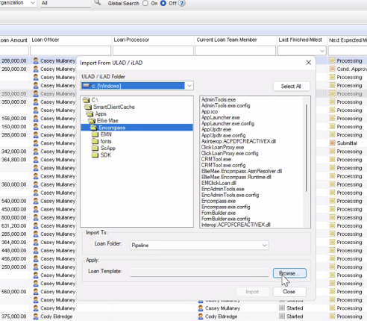Image resolution: width=367 pixels, height=321 pixels.
Task: Click the Browse button
Action: (x=289, y=273)
